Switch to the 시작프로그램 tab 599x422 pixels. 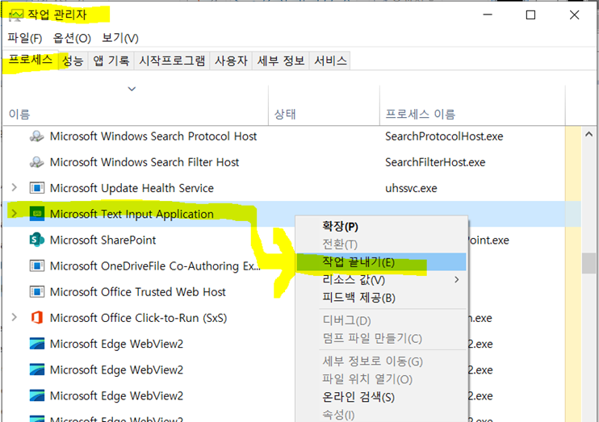tap(171, 61)
